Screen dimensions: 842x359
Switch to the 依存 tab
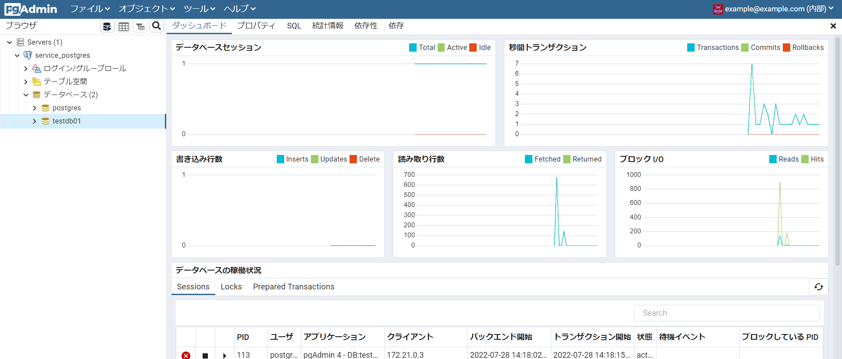[396, 26]
